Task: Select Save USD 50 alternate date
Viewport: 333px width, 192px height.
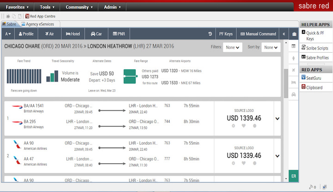Action: click(102, 74)
